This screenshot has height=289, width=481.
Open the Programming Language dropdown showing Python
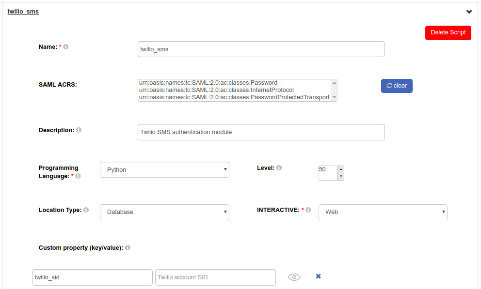164,169
